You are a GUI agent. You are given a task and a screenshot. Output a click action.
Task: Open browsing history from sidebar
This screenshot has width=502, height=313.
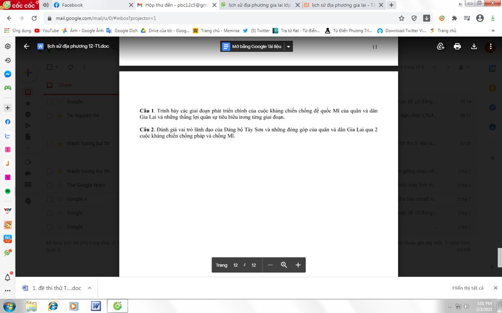[8, 60]
